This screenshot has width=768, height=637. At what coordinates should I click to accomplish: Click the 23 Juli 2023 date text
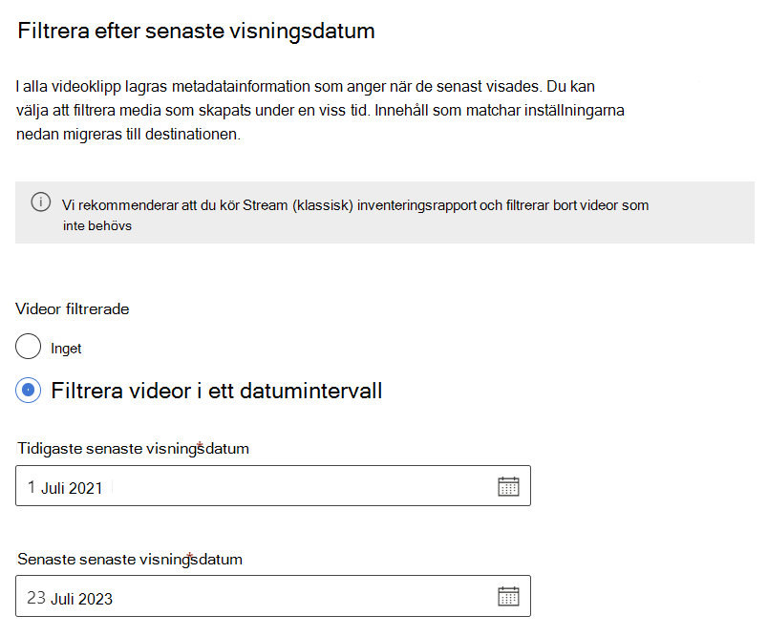(x=70, y=598)
